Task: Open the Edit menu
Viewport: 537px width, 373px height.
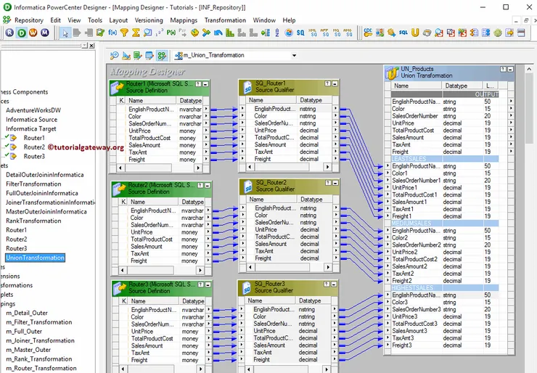Action: 55,20
